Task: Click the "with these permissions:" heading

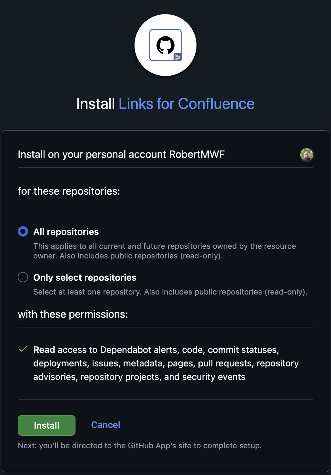Action: click(x=73, y=314)
